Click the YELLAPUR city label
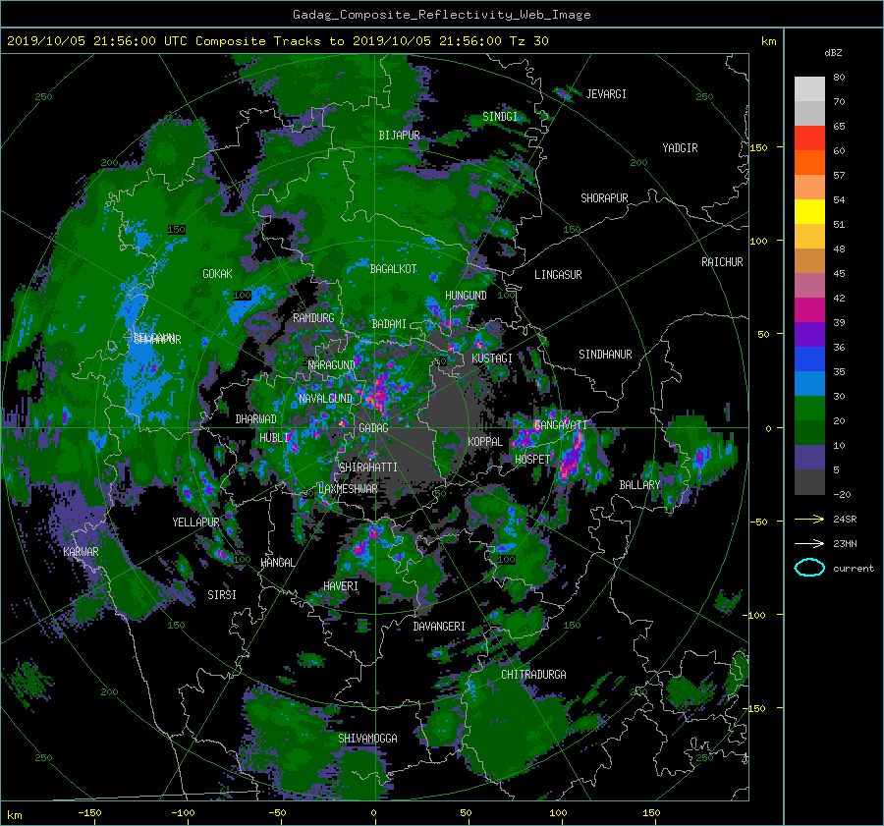The image size is (884, 826). point(195,523)
